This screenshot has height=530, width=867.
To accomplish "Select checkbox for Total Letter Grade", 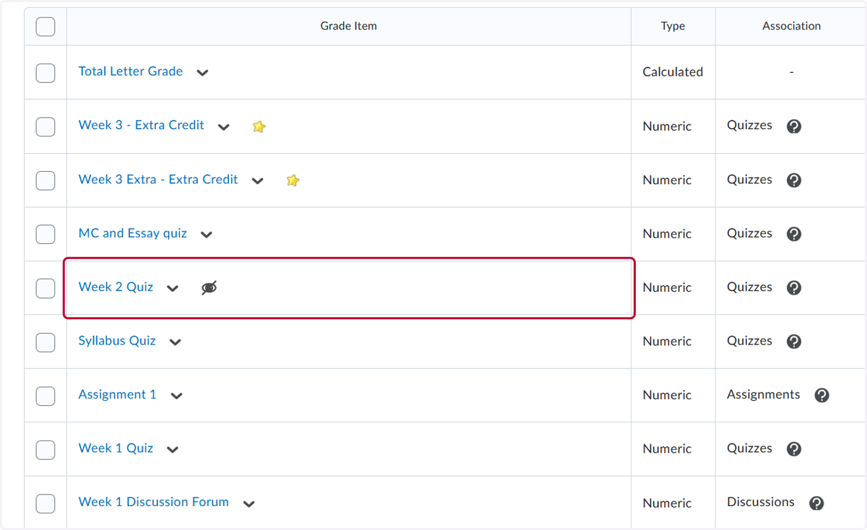I will click(45, 72).
